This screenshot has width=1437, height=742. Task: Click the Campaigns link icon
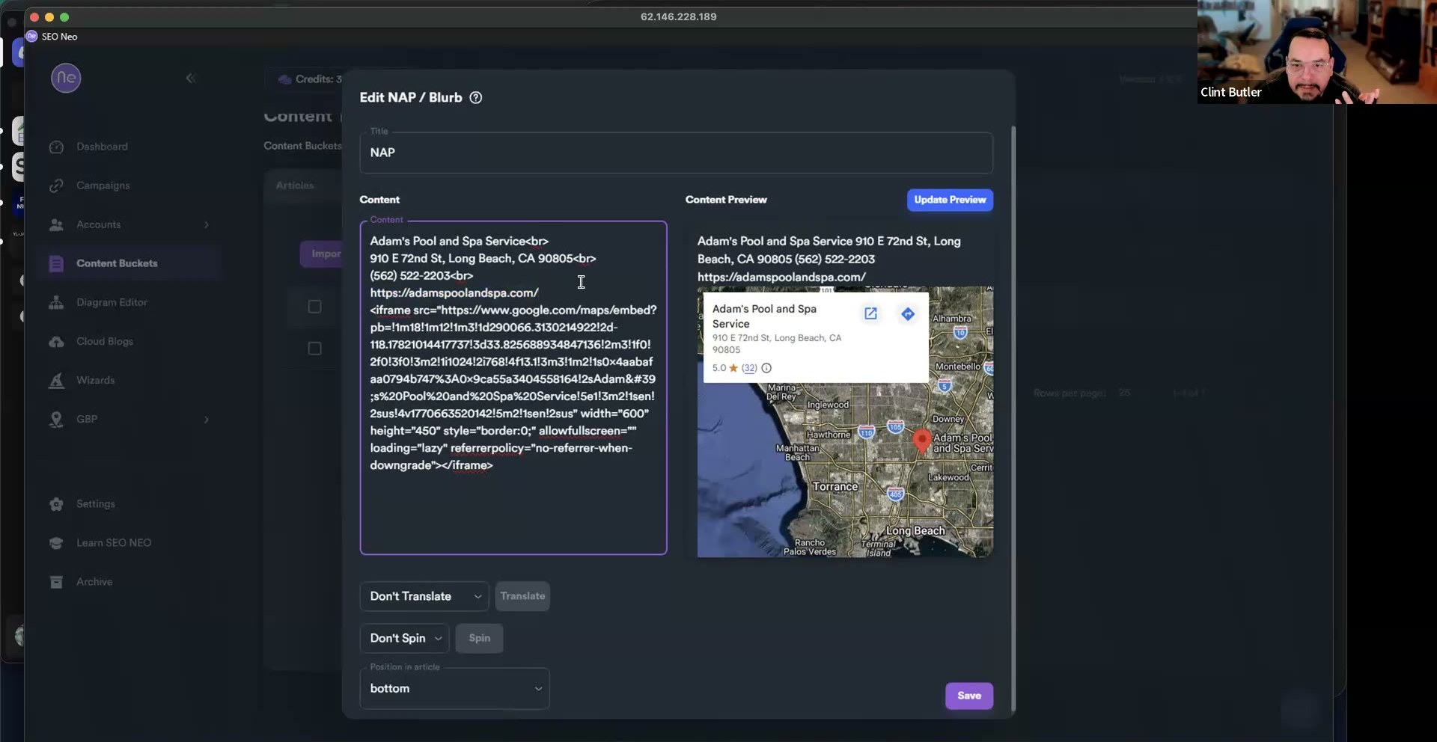(x=56, y=185)
